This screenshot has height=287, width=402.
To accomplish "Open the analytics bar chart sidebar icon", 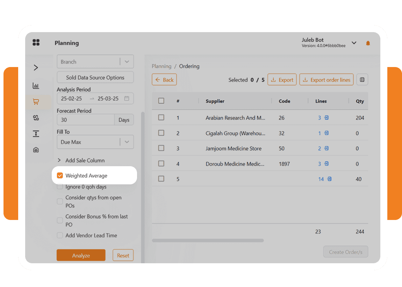I will [x=36, y=86].
